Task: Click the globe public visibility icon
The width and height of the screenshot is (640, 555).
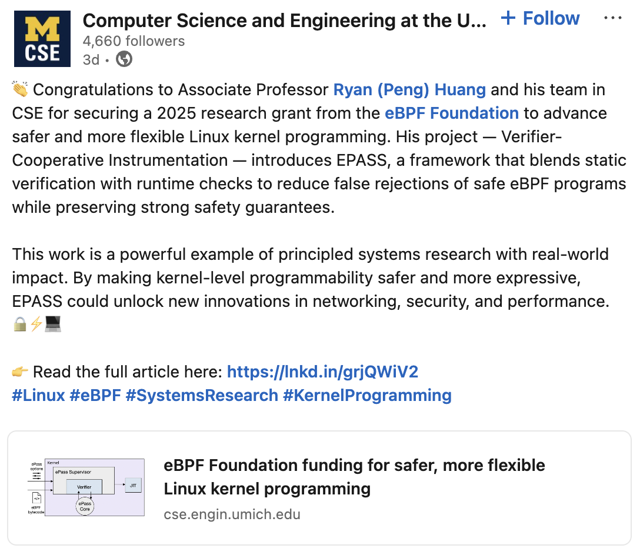Action: 124,59
